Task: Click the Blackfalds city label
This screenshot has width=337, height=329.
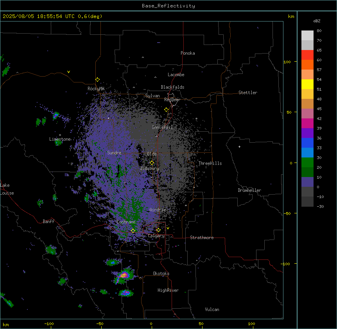Action: coord(172,87)
